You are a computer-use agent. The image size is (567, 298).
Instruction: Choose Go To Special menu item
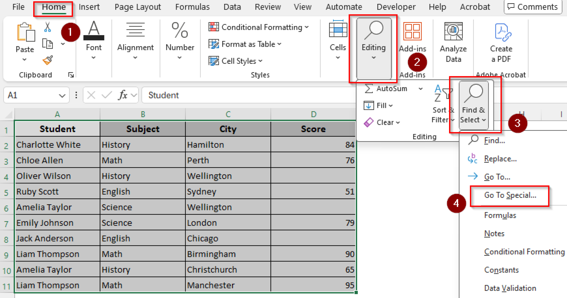click(510, 195)
